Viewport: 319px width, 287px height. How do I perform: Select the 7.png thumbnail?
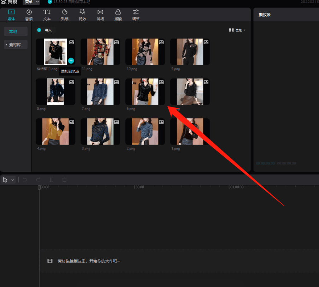pos(100,92)
